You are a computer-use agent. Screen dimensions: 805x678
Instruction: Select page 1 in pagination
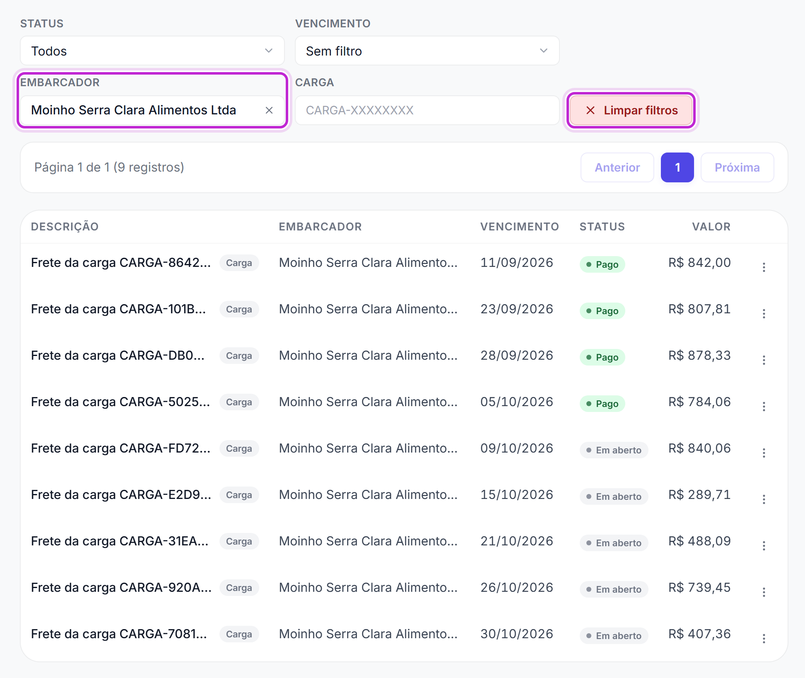pos(677,167)
